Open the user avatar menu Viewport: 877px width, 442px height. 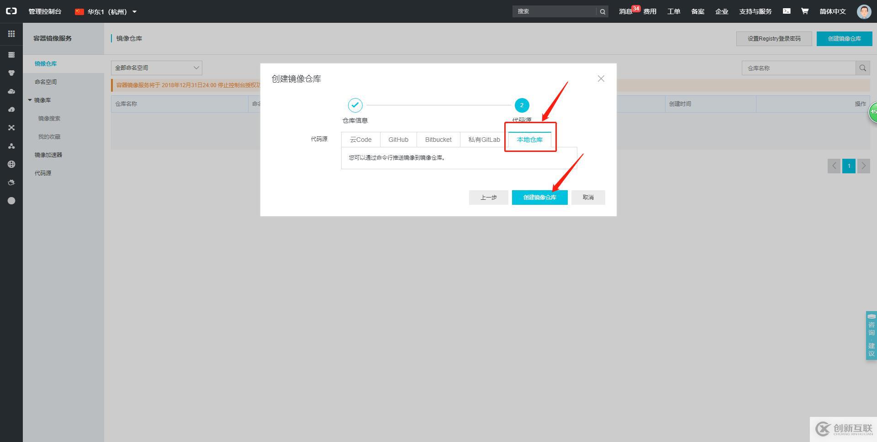tap(864, 11)
